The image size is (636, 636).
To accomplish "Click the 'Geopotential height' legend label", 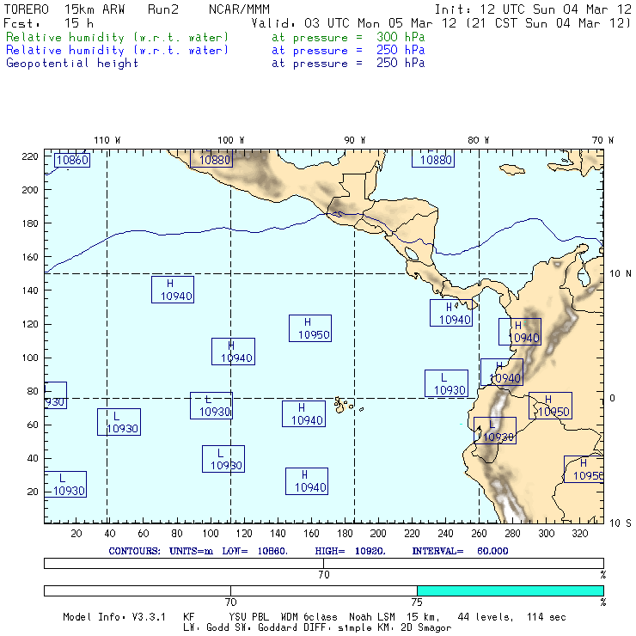I will coord(72,64).
